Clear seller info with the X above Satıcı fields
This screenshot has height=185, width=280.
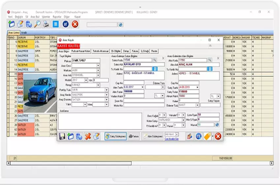point(163,58)
